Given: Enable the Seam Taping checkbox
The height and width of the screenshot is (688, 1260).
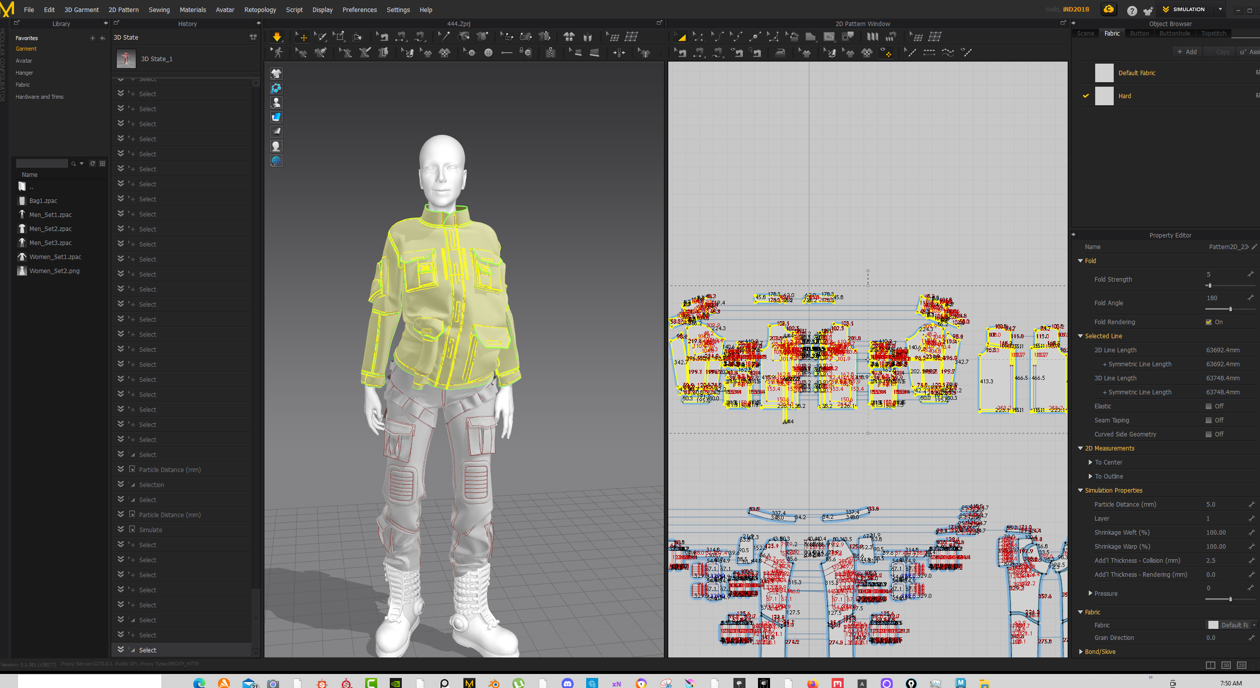Looking at the screenshot, I should [x=1208, y=420].
